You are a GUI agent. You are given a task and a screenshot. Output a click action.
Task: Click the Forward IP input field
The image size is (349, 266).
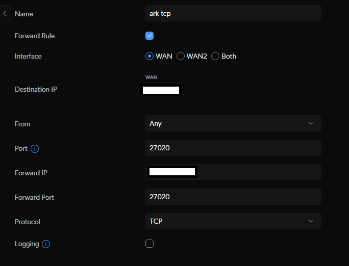pyautogui.click(x=233, y=172)
